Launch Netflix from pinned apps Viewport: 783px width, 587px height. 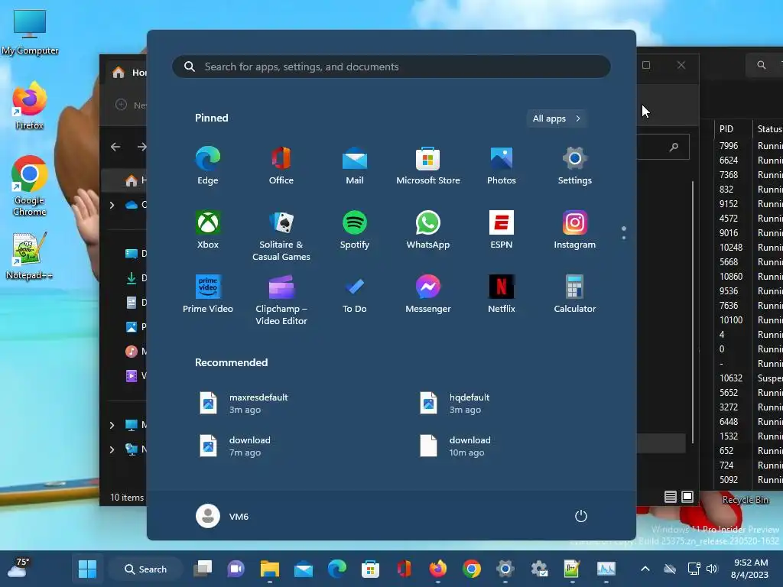tap(502, 294)
